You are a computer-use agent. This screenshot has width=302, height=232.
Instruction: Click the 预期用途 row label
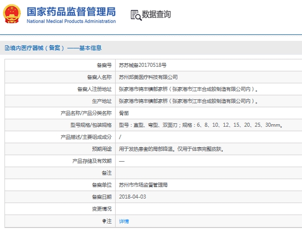pos(102,149)
